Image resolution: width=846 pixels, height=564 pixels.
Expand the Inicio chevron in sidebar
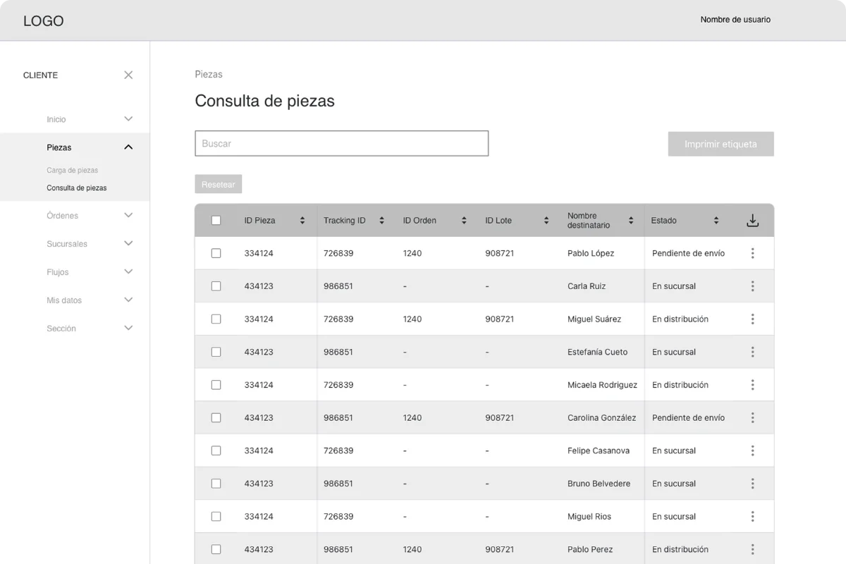coord(128,119)
